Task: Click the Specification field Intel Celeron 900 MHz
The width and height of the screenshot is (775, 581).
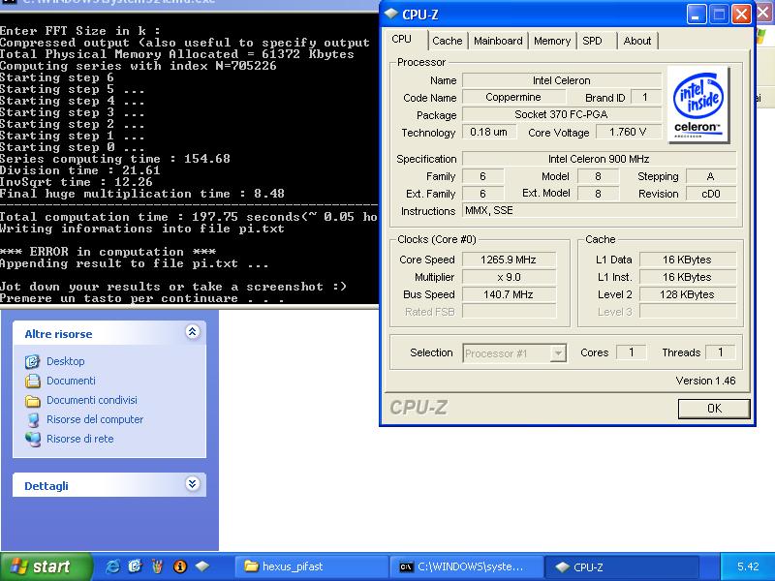Action: point(599,159)
